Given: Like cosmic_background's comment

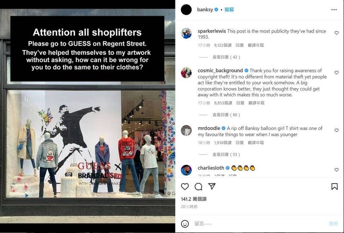Looking at the screenshot, I should (x=336, y=73).
